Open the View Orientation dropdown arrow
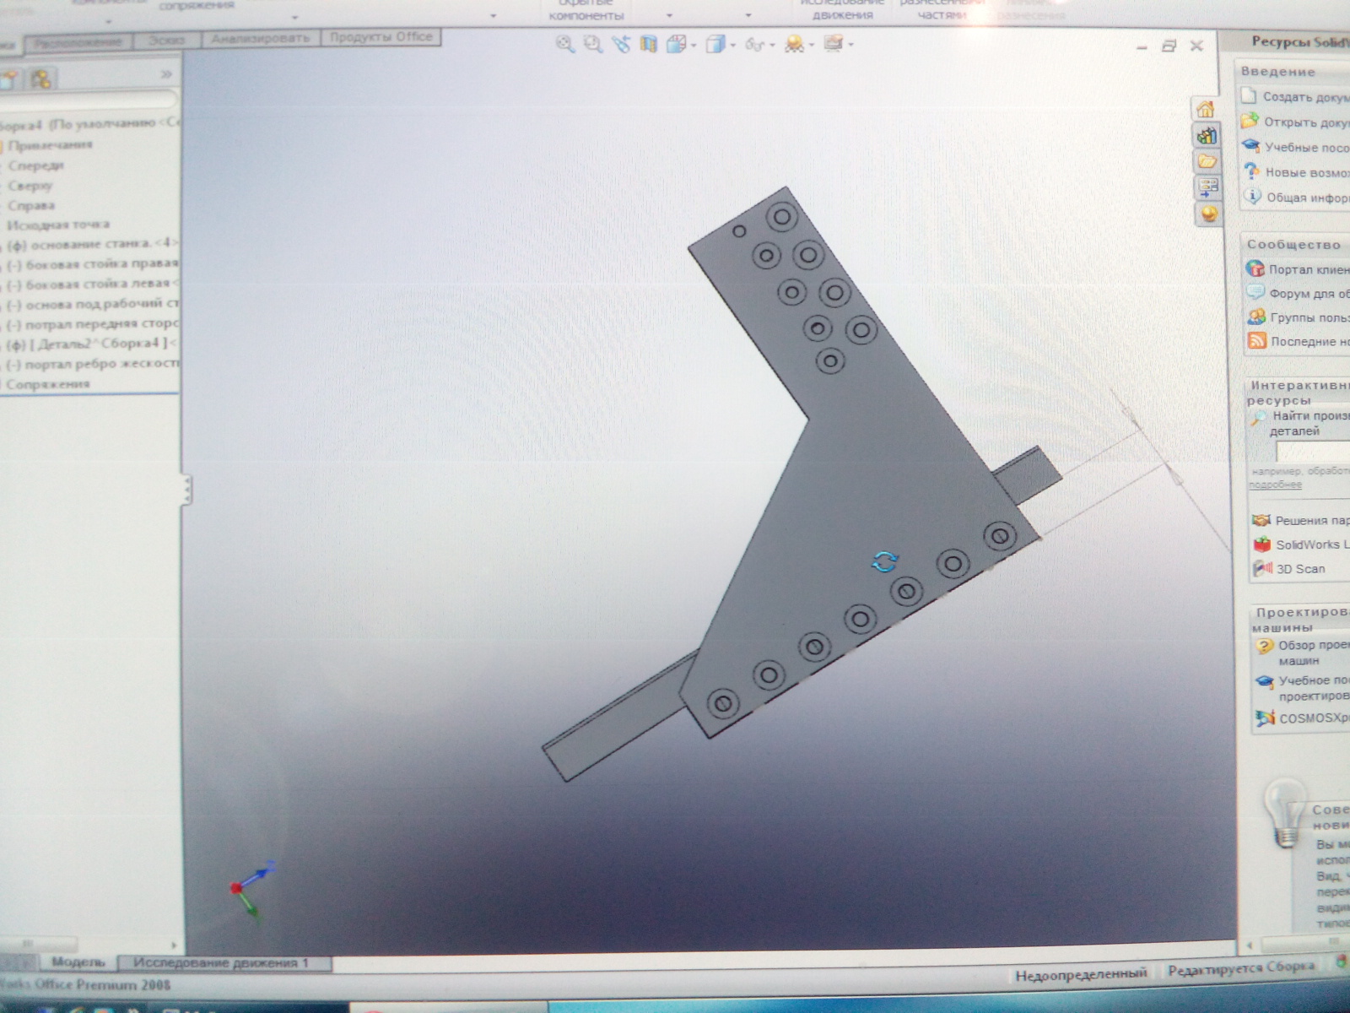The width and height of the screenshot is (1350, 1013). 694,45
